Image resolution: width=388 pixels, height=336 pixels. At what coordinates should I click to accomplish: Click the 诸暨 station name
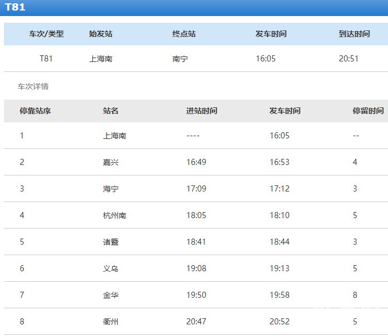[x=111, y=242]
